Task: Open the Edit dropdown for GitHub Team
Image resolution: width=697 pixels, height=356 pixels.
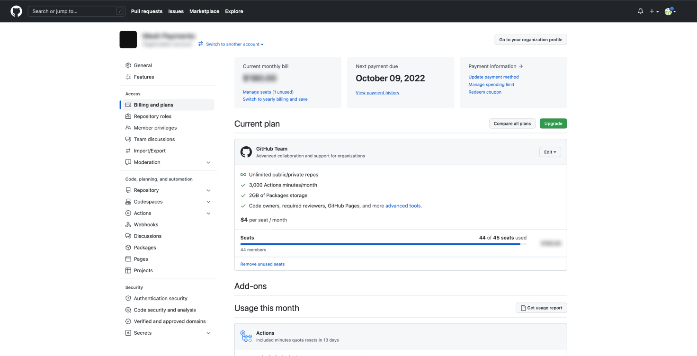Action: click(x=550, y=152)
